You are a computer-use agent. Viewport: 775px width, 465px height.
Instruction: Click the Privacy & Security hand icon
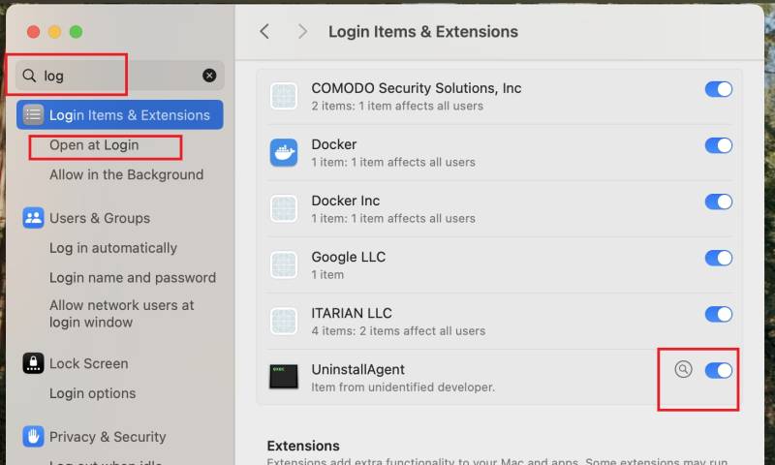click(x=33, y=436)
